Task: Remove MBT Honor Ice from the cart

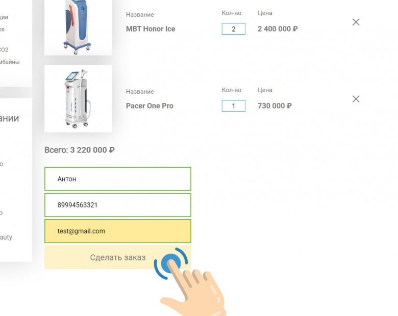Action: coord(356,22)
